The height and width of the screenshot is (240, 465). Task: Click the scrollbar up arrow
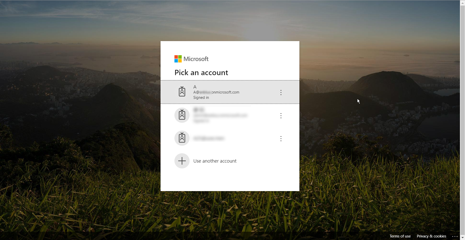coord(462,2)
